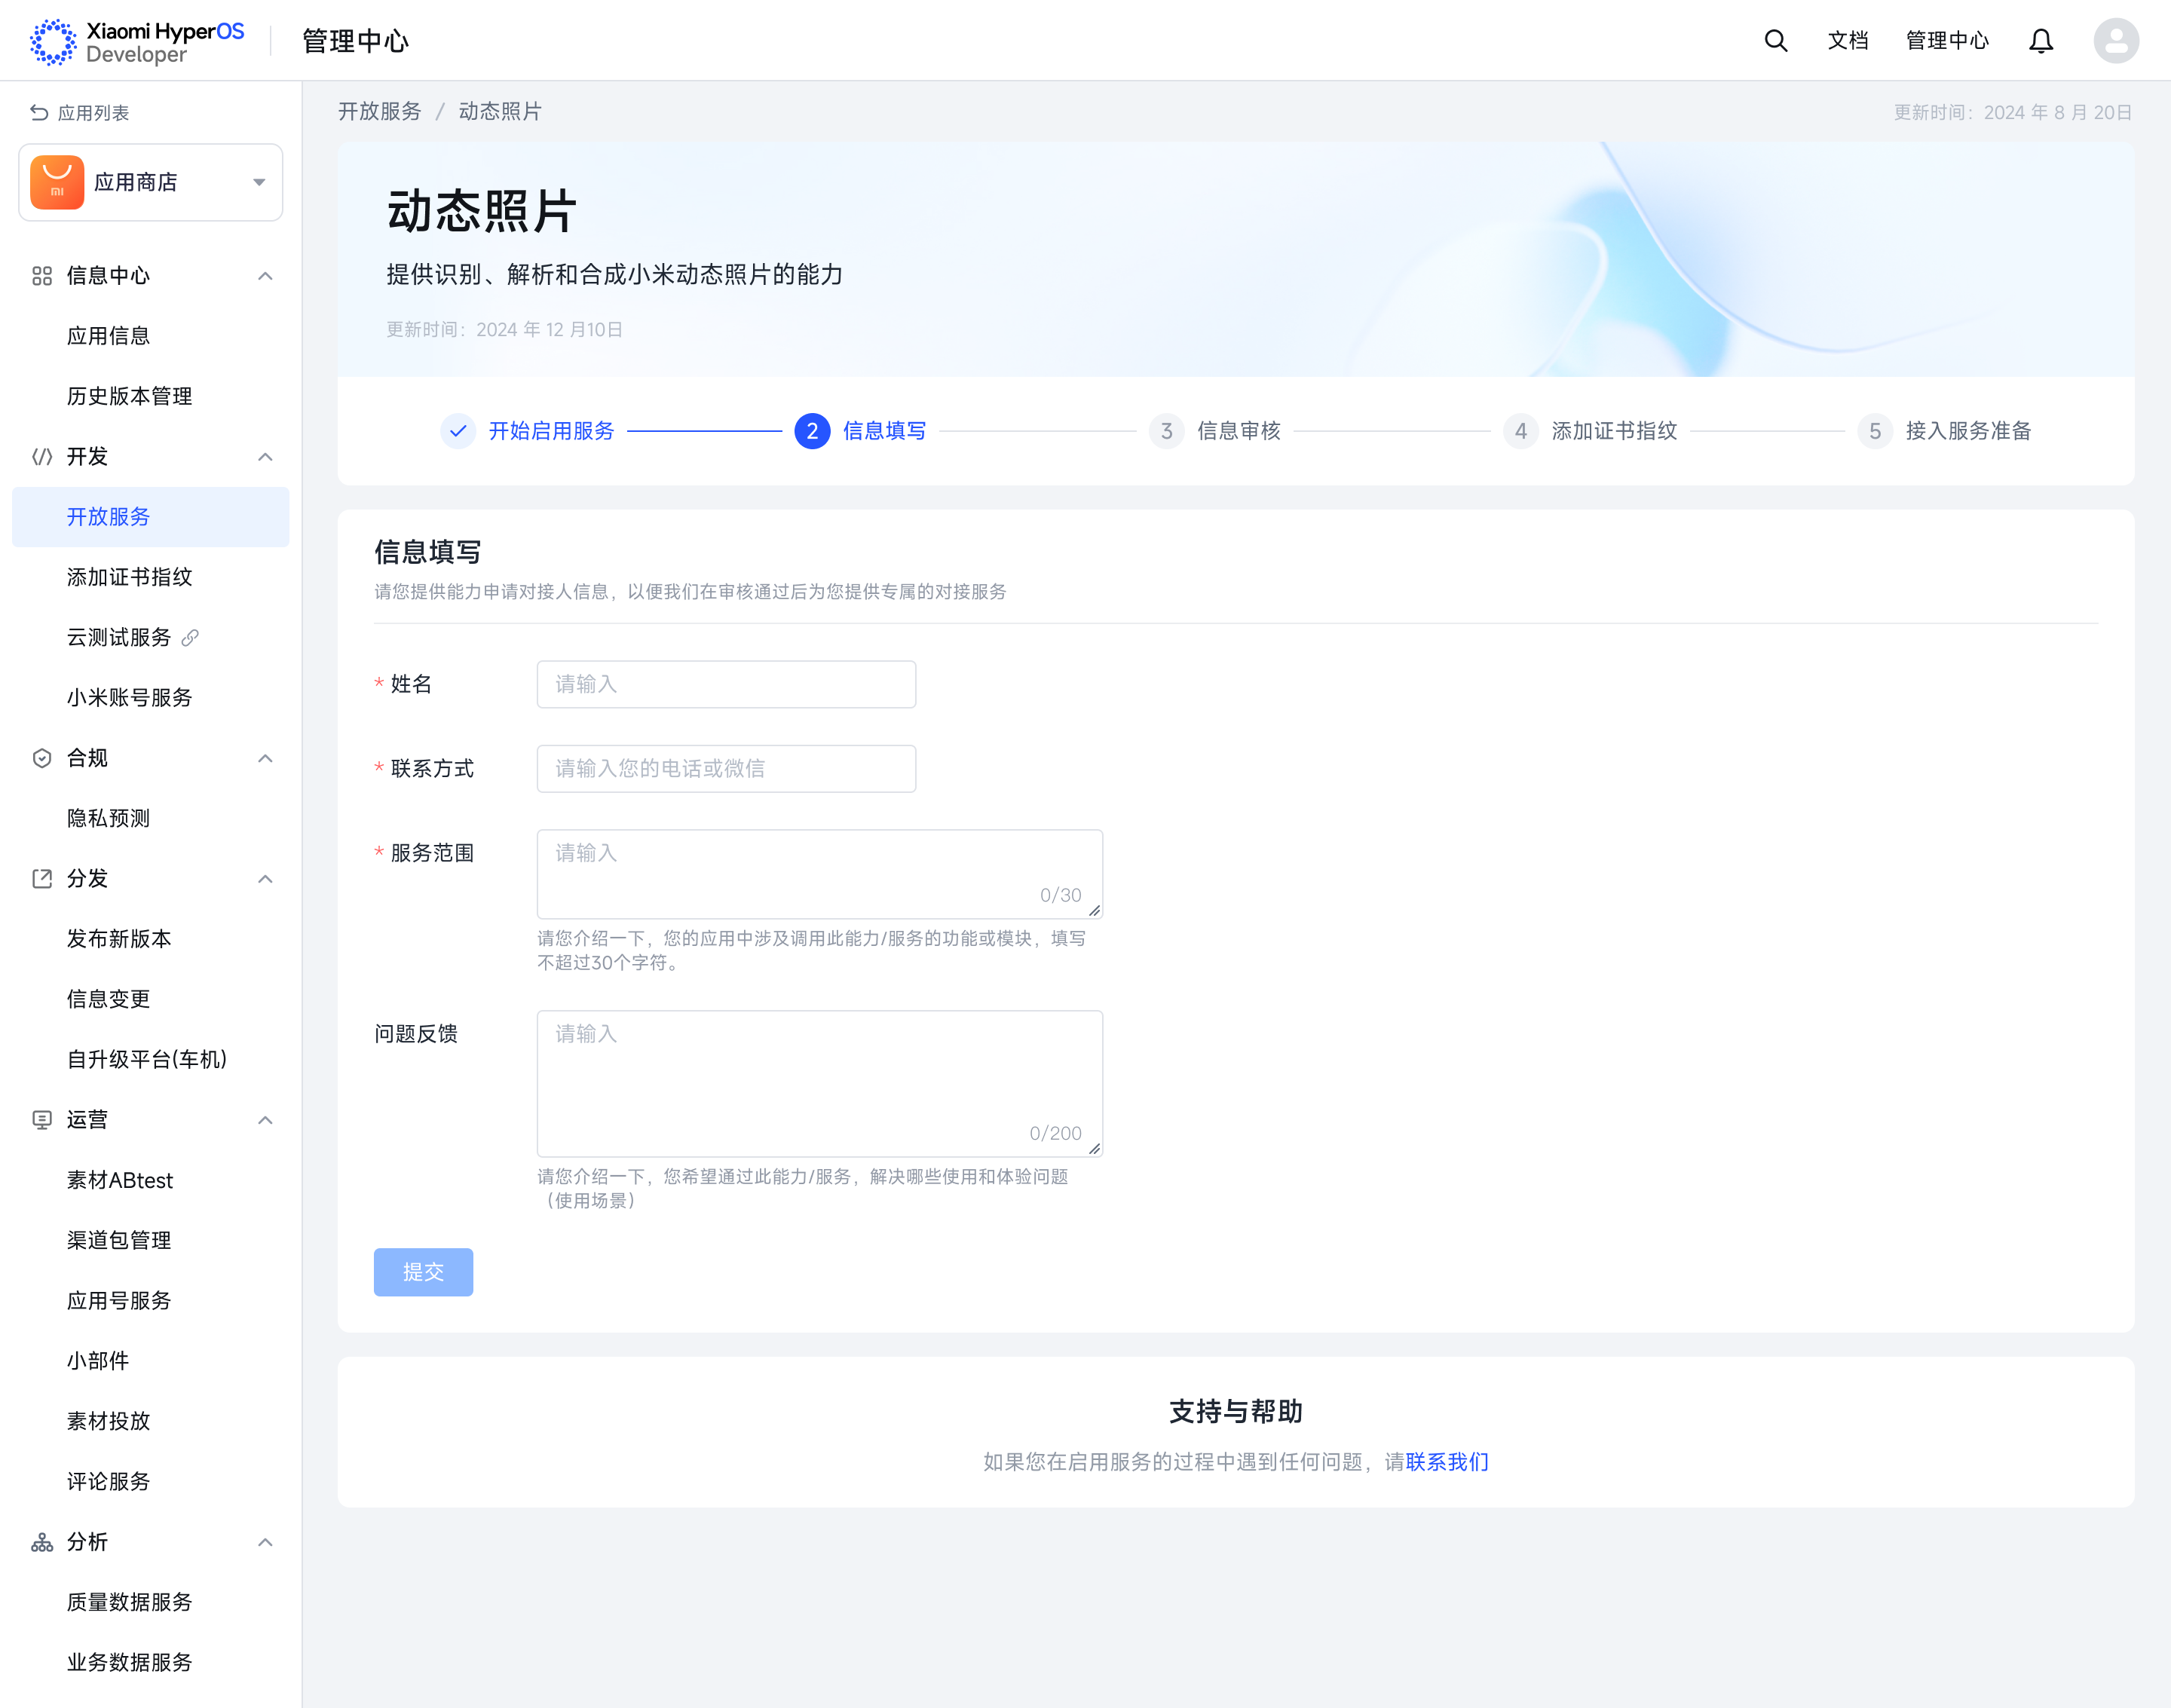Collapse the 信息中心 sidebar section
Image resolution: width=2171 pixels, height=1708 pixels.
click(265, 276)
